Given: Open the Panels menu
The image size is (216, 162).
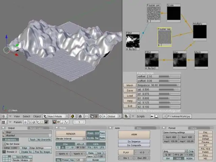Looking at the screenshot, I should pos(18,122).
